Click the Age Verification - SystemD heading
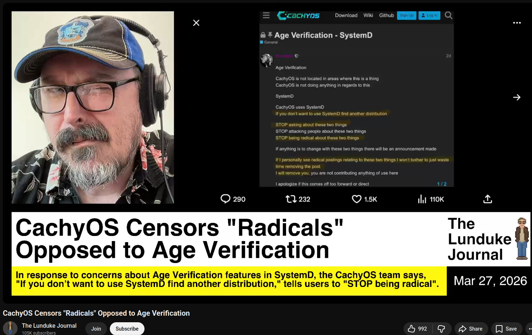The image size is (532, 335). pyautogui.click(x=323, y=35)
